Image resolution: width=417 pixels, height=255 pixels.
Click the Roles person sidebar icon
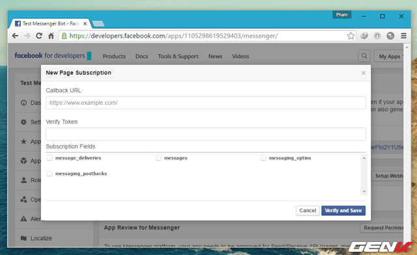tap(23, 180)
